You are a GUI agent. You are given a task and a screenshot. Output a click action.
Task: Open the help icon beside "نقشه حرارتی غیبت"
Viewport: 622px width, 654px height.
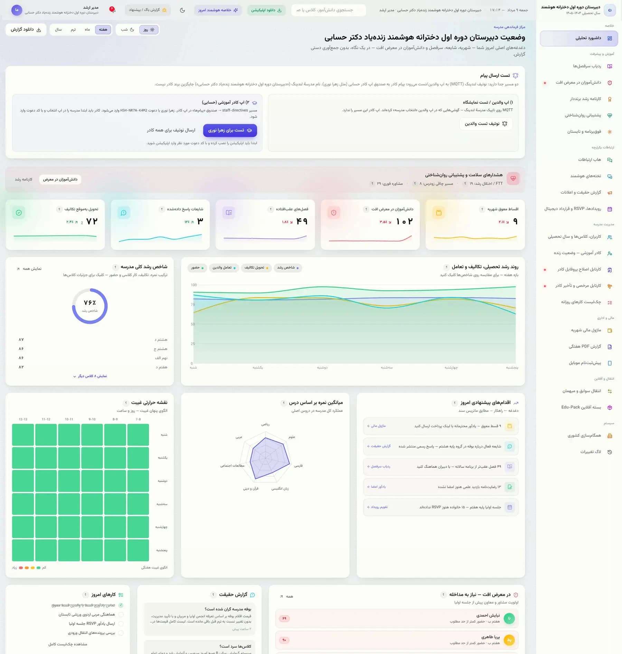[x=126, y=403]
